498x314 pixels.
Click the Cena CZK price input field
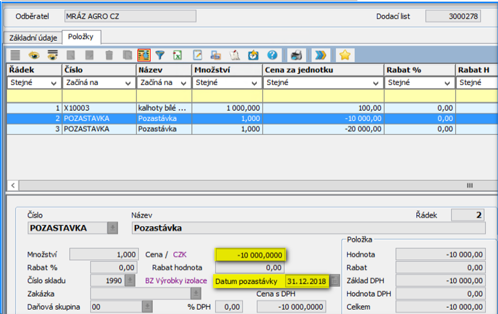coord(251,254)
